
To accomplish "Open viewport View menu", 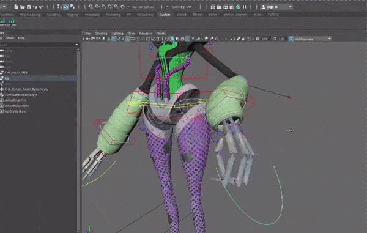I will pyautogui.click(x=87, y=34).
